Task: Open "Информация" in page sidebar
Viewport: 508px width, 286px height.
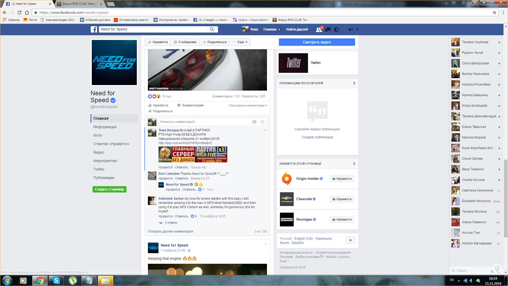Action: click(105, 127)
